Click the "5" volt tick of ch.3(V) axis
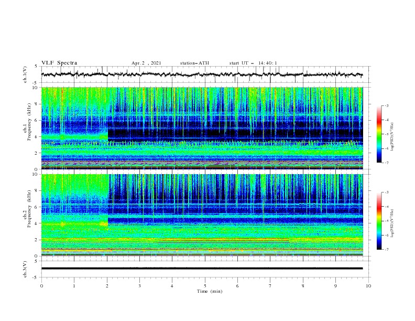This screenshot has width=415, height=321. click(x=36, y=261)
